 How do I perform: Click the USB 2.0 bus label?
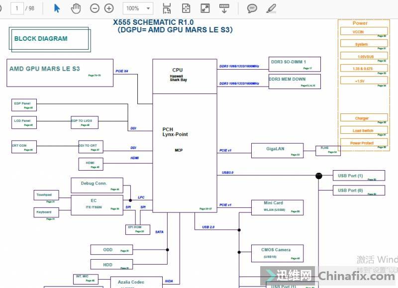click(x=208, y=227)
